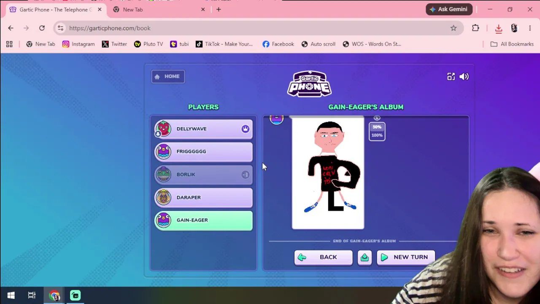Click the left-player icon beside BORLIK
The image size is (540, 304).
point(246,174)
